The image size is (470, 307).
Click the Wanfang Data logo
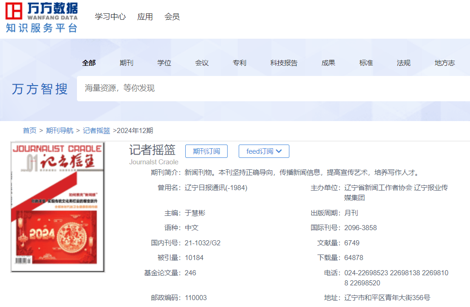pyautogui.click(x=41, y=17)
